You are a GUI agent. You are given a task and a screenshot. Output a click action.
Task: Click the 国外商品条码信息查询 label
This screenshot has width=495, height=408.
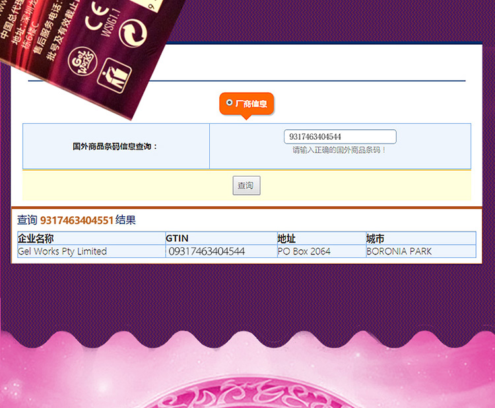[x=115, y=146]
